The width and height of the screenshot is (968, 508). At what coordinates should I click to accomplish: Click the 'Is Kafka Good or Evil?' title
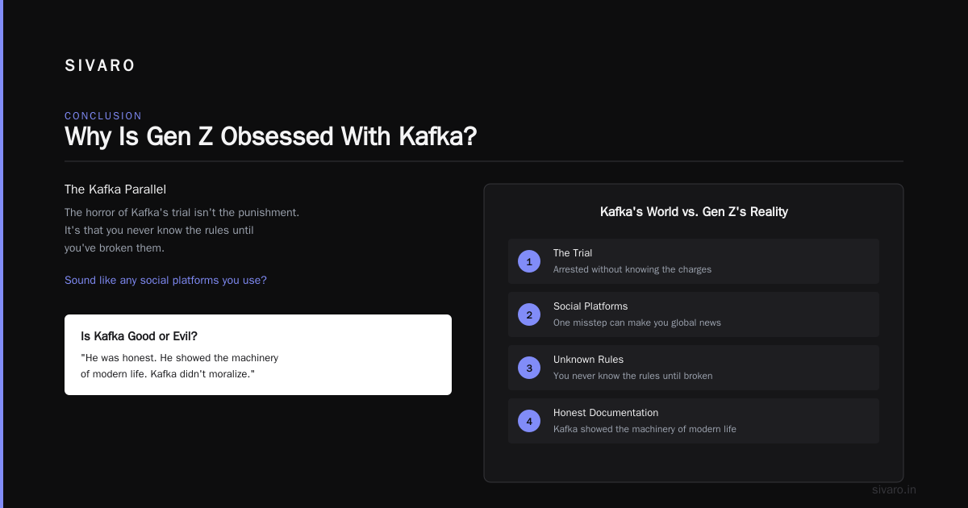[x=140, y=336]
